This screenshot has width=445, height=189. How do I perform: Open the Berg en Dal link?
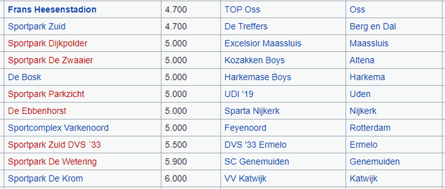[x=373, y=27]
